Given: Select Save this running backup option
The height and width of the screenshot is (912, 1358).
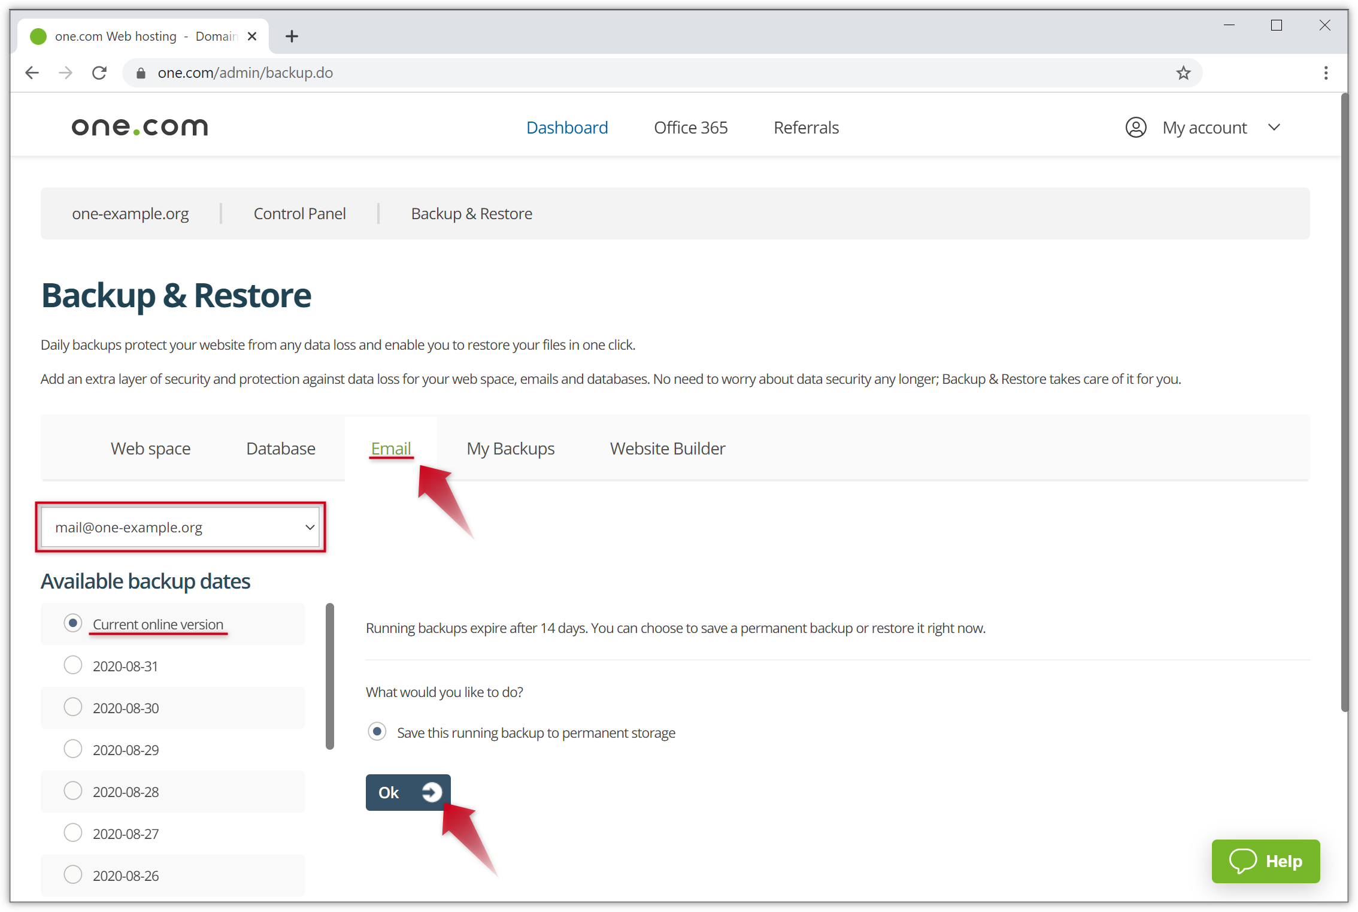Looking at the screenshot, I should pos(377,732).
